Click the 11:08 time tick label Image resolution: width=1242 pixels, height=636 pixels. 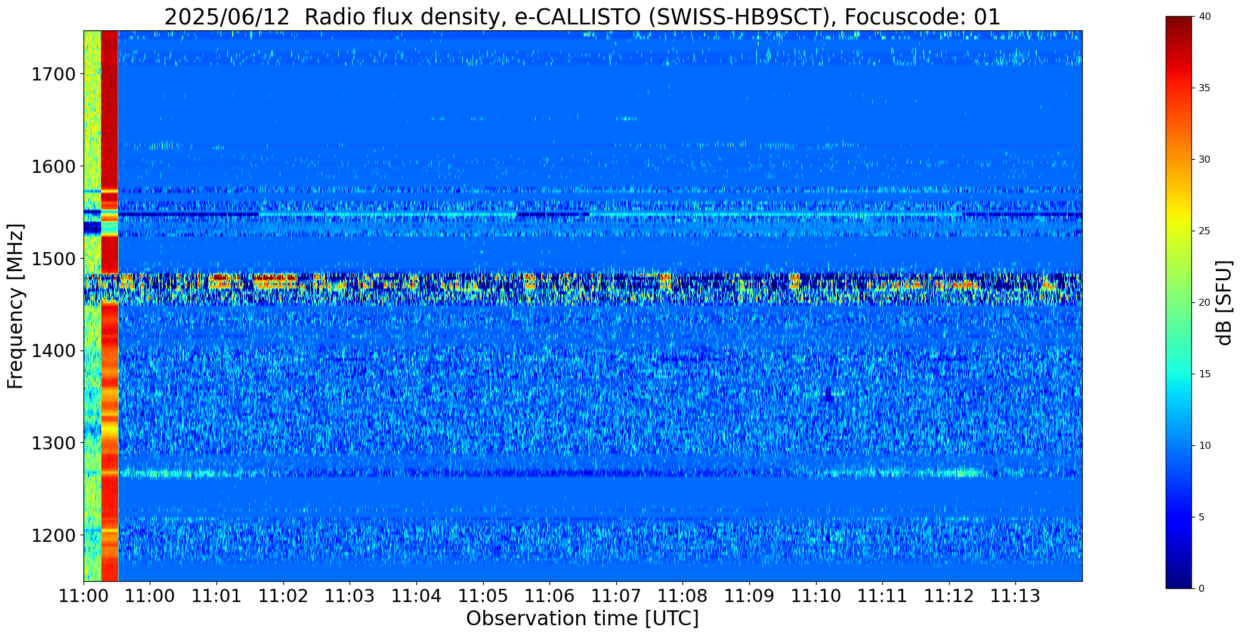tap(682, 596)
